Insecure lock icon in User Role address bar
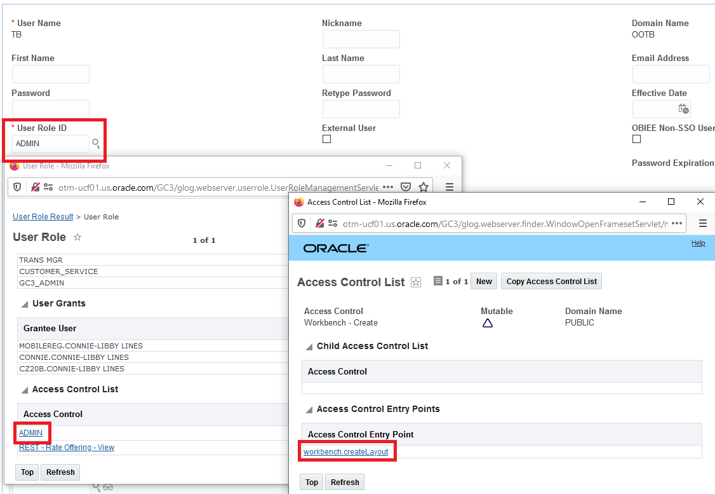The image size is (715, 494). tap(35, 187)
